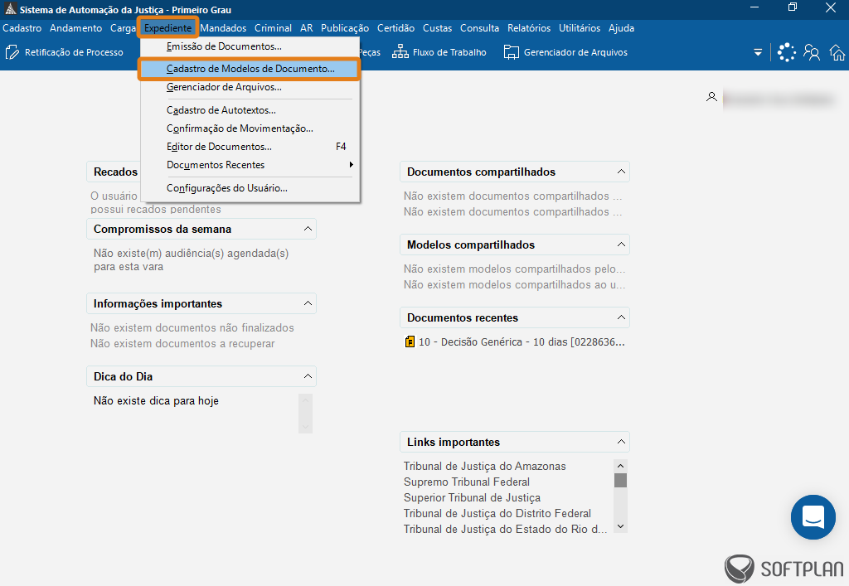Open the Fluxo de Trabalho hierarchy icon
This screenshot has height=586, width=849.
click(400, 52)
